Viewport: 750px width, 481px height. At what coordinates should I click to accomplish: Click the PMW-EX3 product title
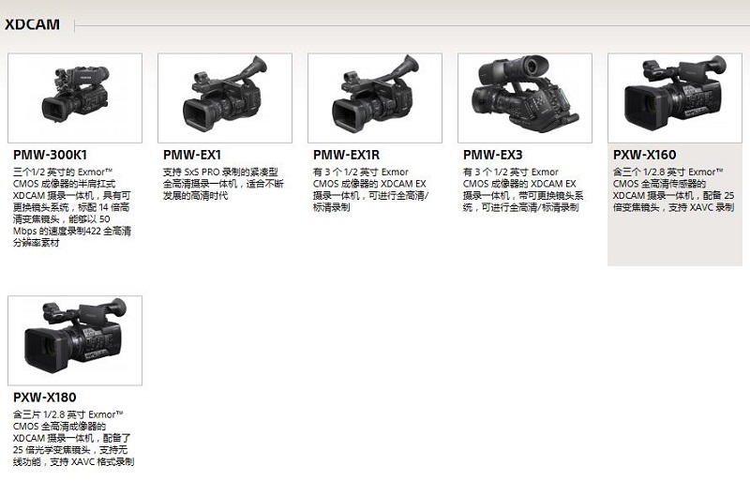coord(493,155)
